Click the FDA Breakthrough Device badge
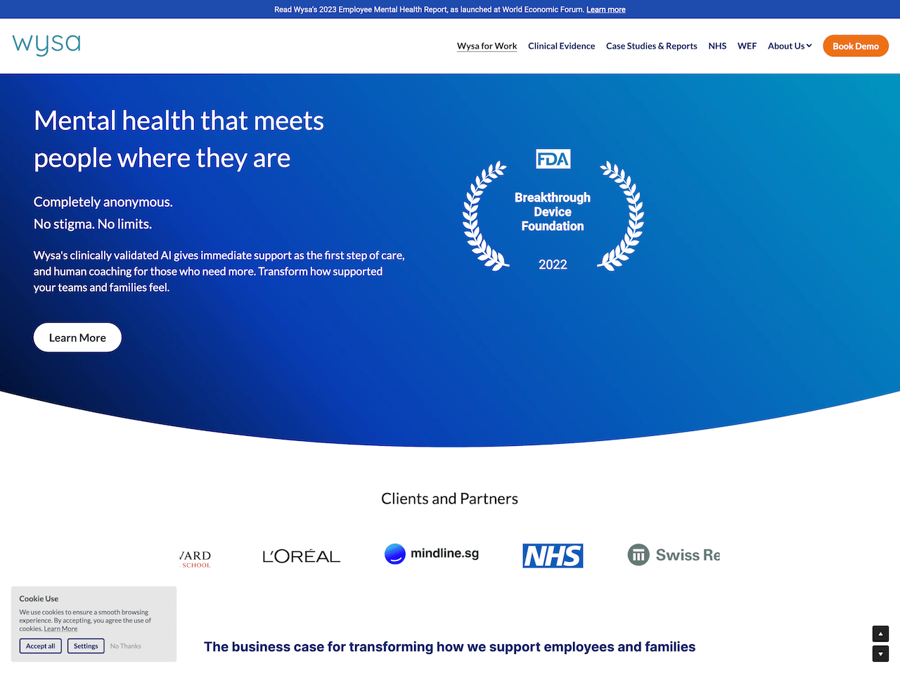Screen dimensions: 900x673 click(x=553, y=210)
